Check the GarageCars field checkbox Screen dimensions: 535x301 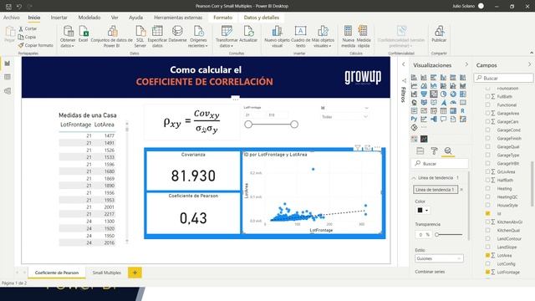pyautogui.click(x=487, y=121)
